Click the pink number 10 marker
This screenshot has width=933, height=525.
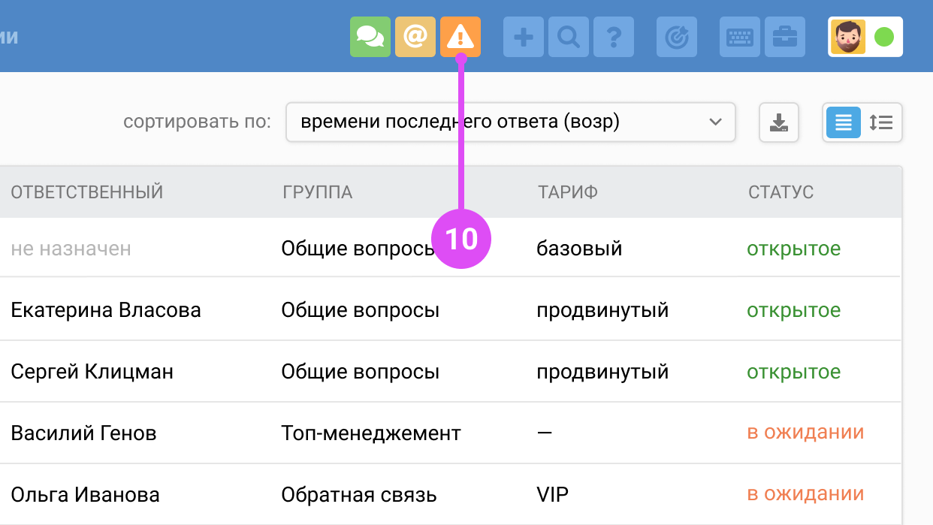tap(460, 239)
